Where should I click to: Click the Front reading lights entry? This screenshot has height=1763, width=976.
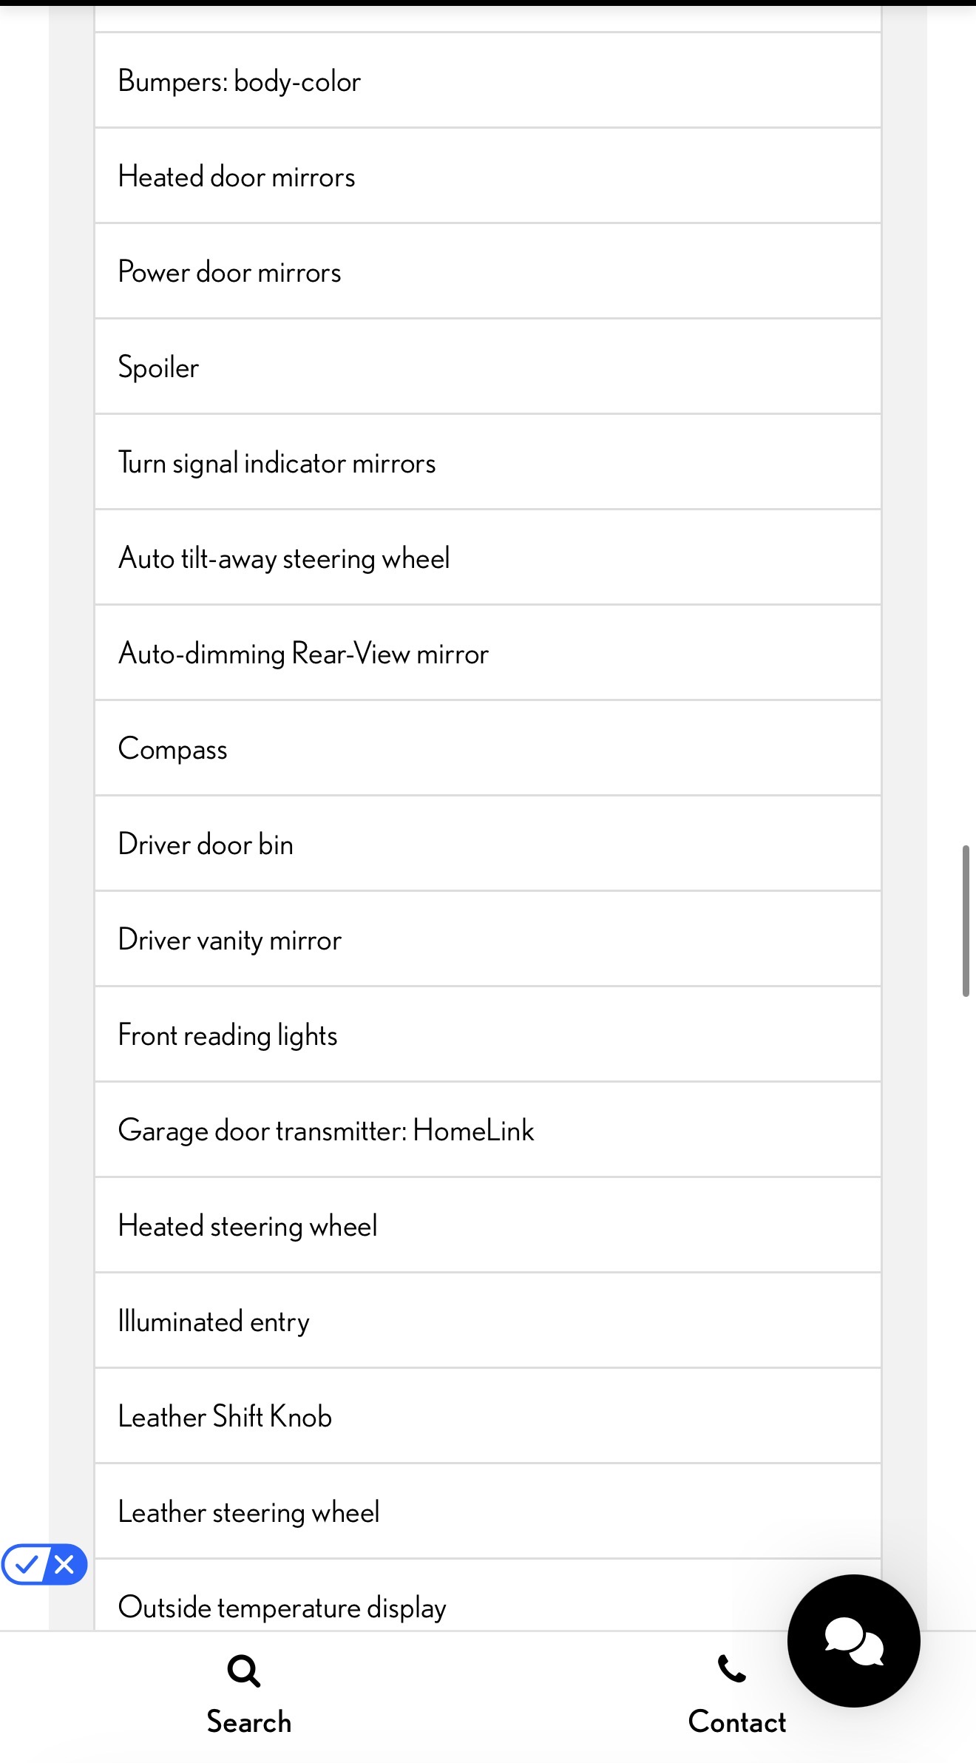[488, 1035]
